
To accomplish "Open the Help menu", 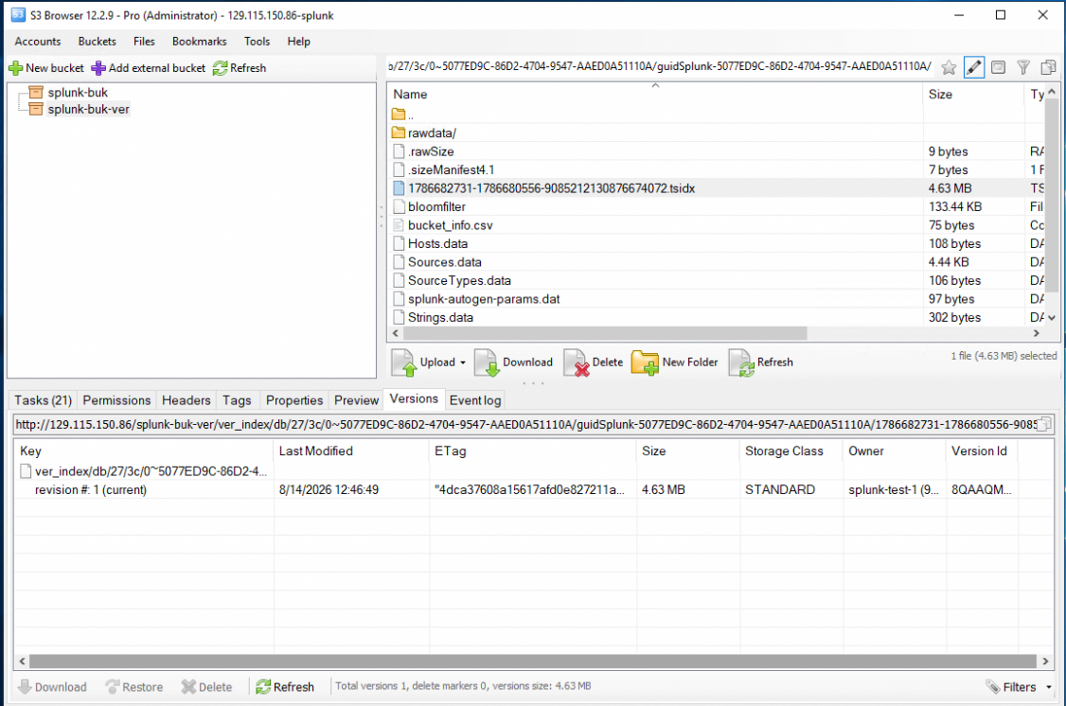I will [x=298, y=42].
